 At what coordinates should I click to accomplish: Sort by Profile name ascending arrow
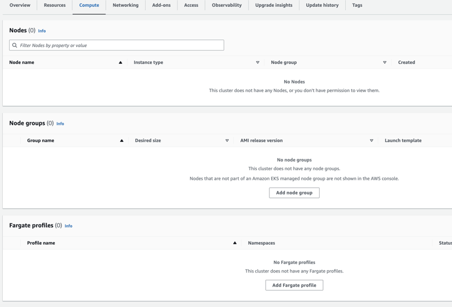point(235,243)
